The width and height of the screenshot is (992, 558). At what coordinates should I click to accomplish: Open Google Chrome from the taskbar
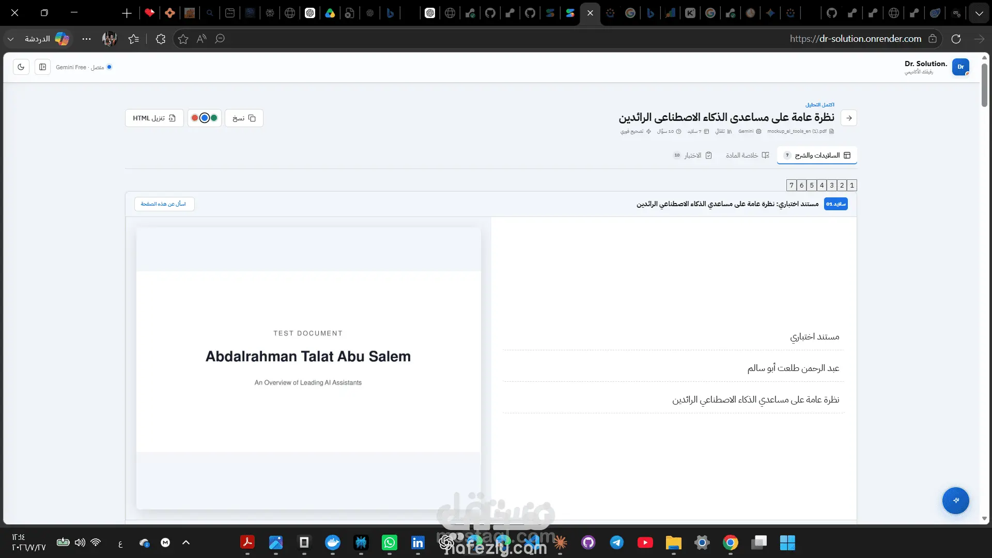click(x=731, y=542)
